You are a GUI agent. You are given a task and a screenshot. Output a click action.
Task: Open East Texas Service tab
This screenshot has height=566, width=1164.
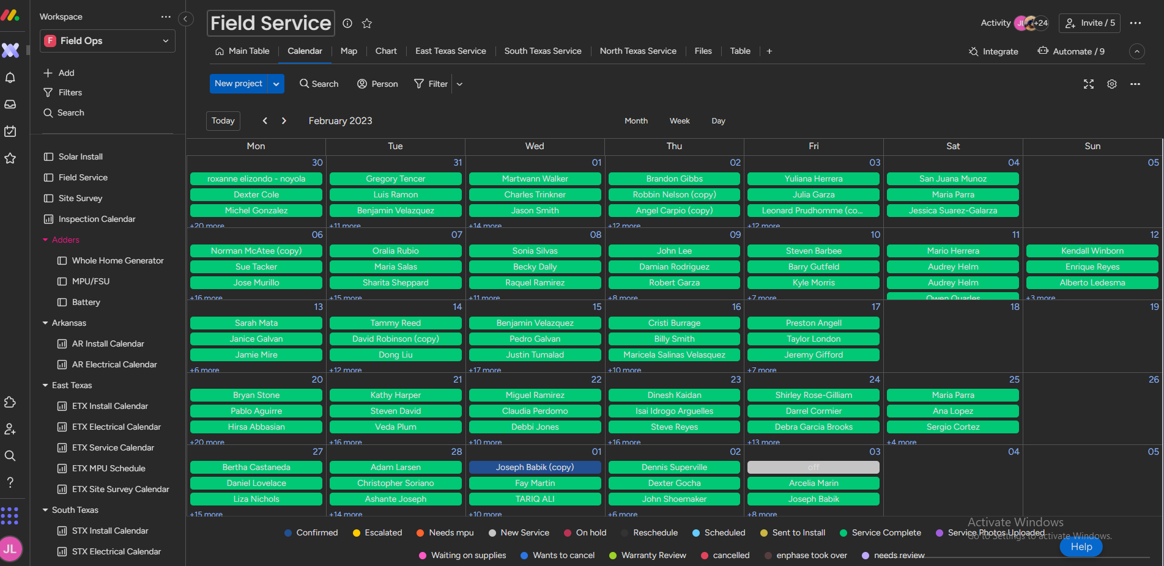click(451, 51)
